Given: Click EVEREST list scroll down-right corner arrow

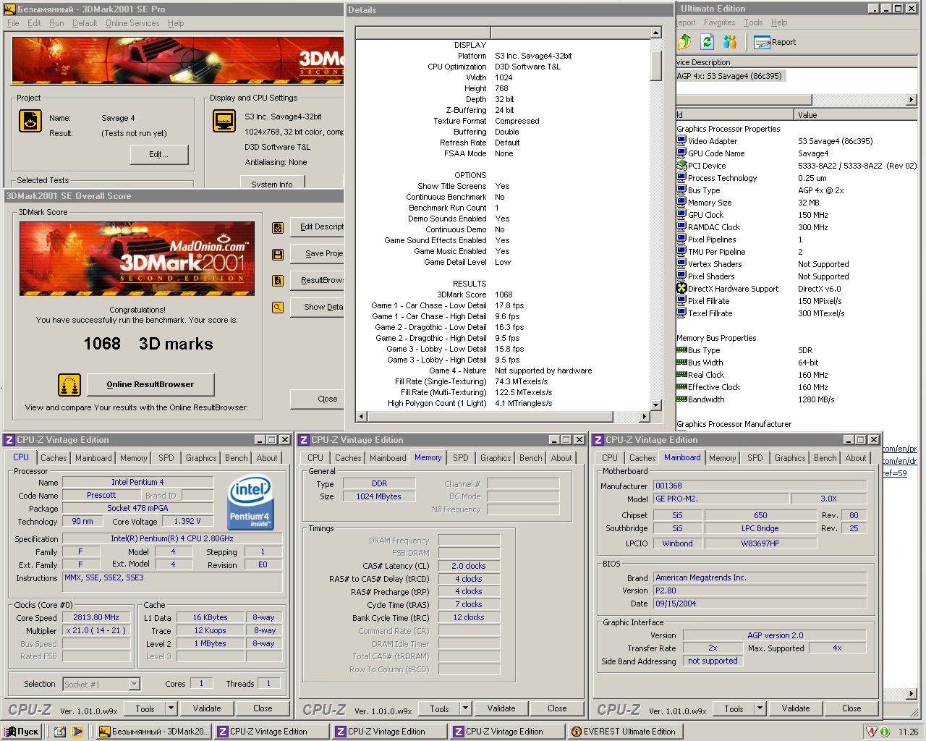Looking at the screenshot, I should click(x=912, y=694).
